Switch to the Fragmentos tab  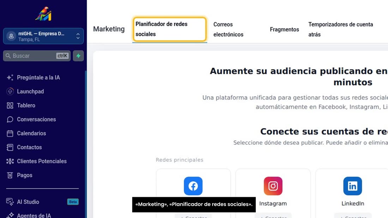284,29
